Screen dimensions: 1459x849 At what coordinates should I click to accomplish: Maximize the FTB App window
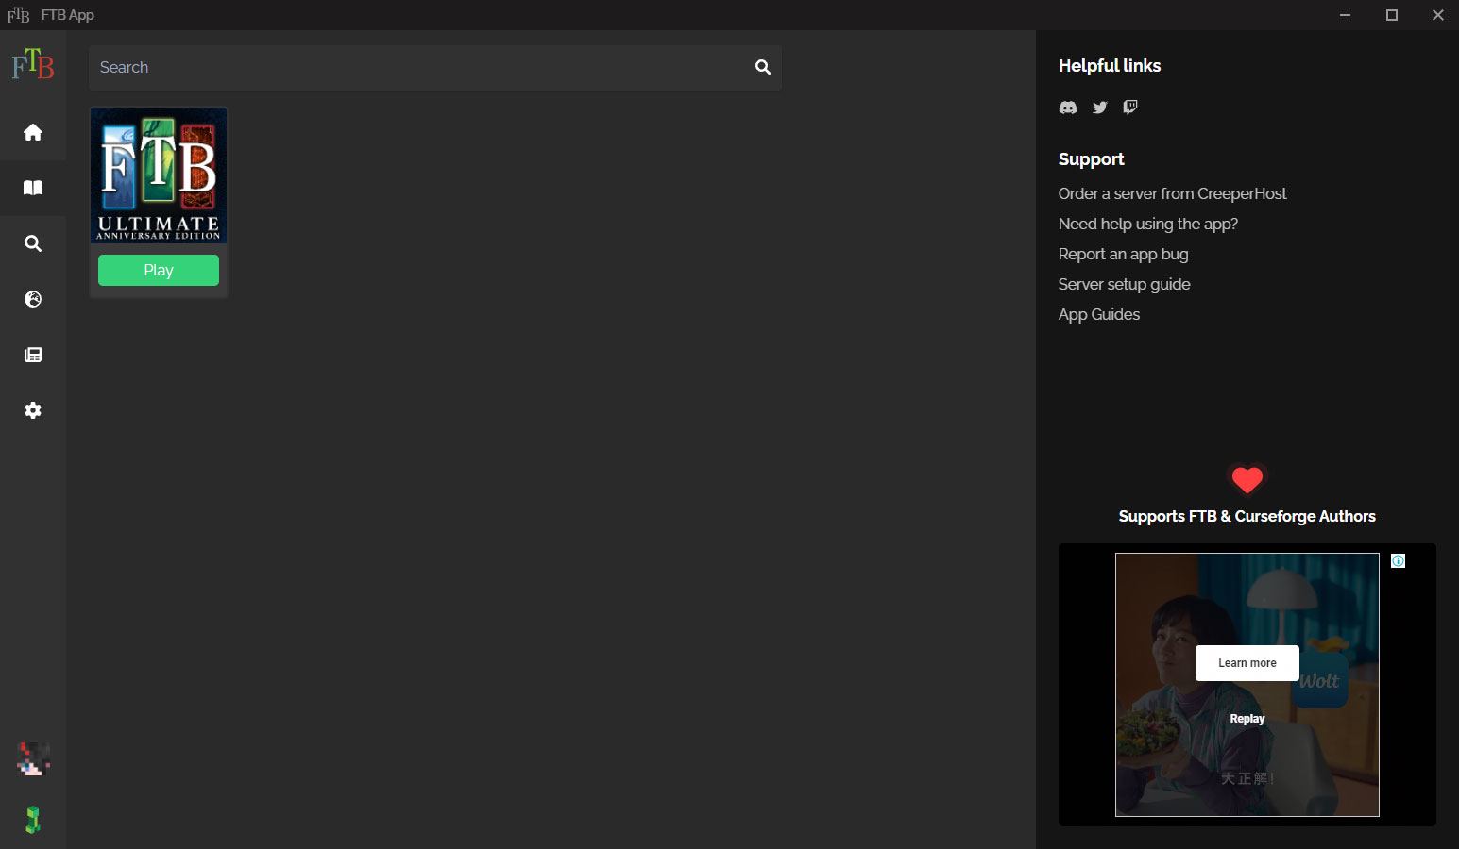tap(1392, 15)
